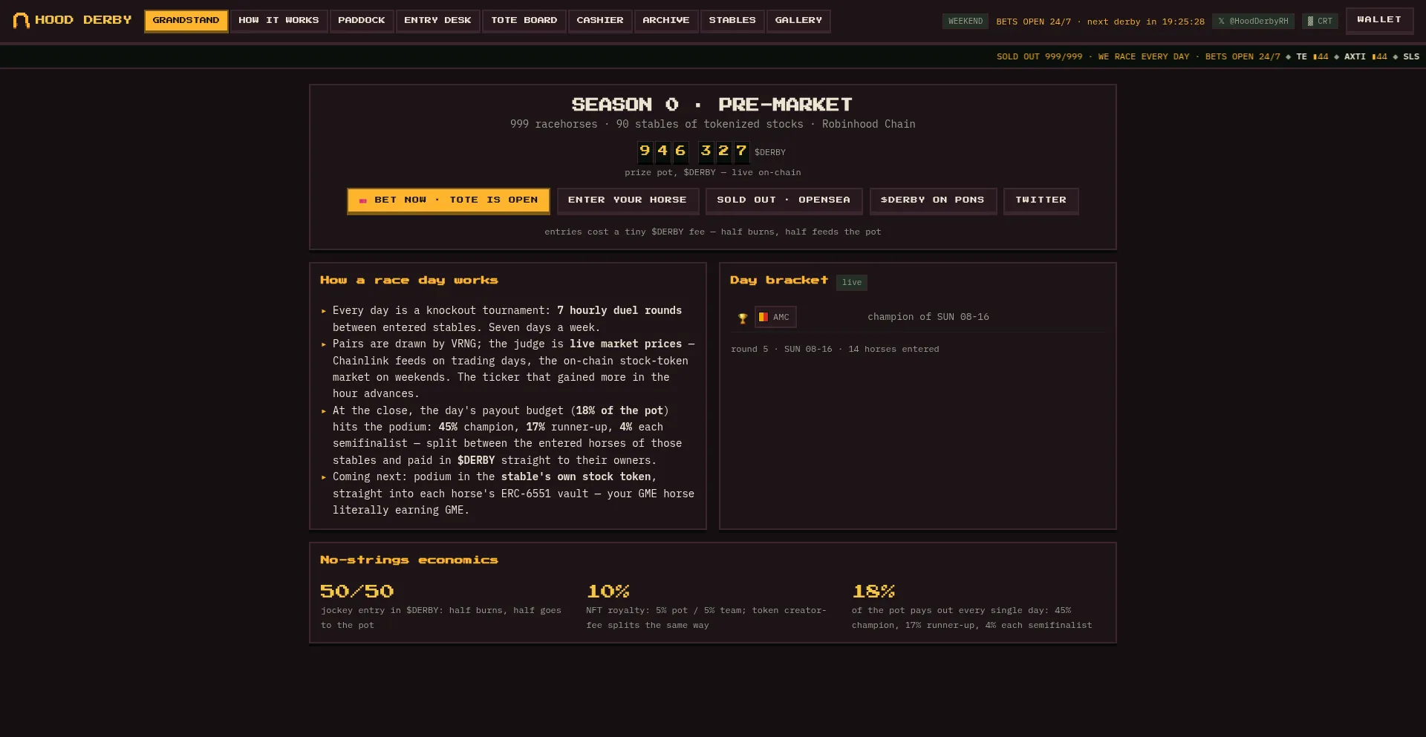1426x737 pixels.
Task: Click the Wallet button
Action: click(x=1379, y=20)
